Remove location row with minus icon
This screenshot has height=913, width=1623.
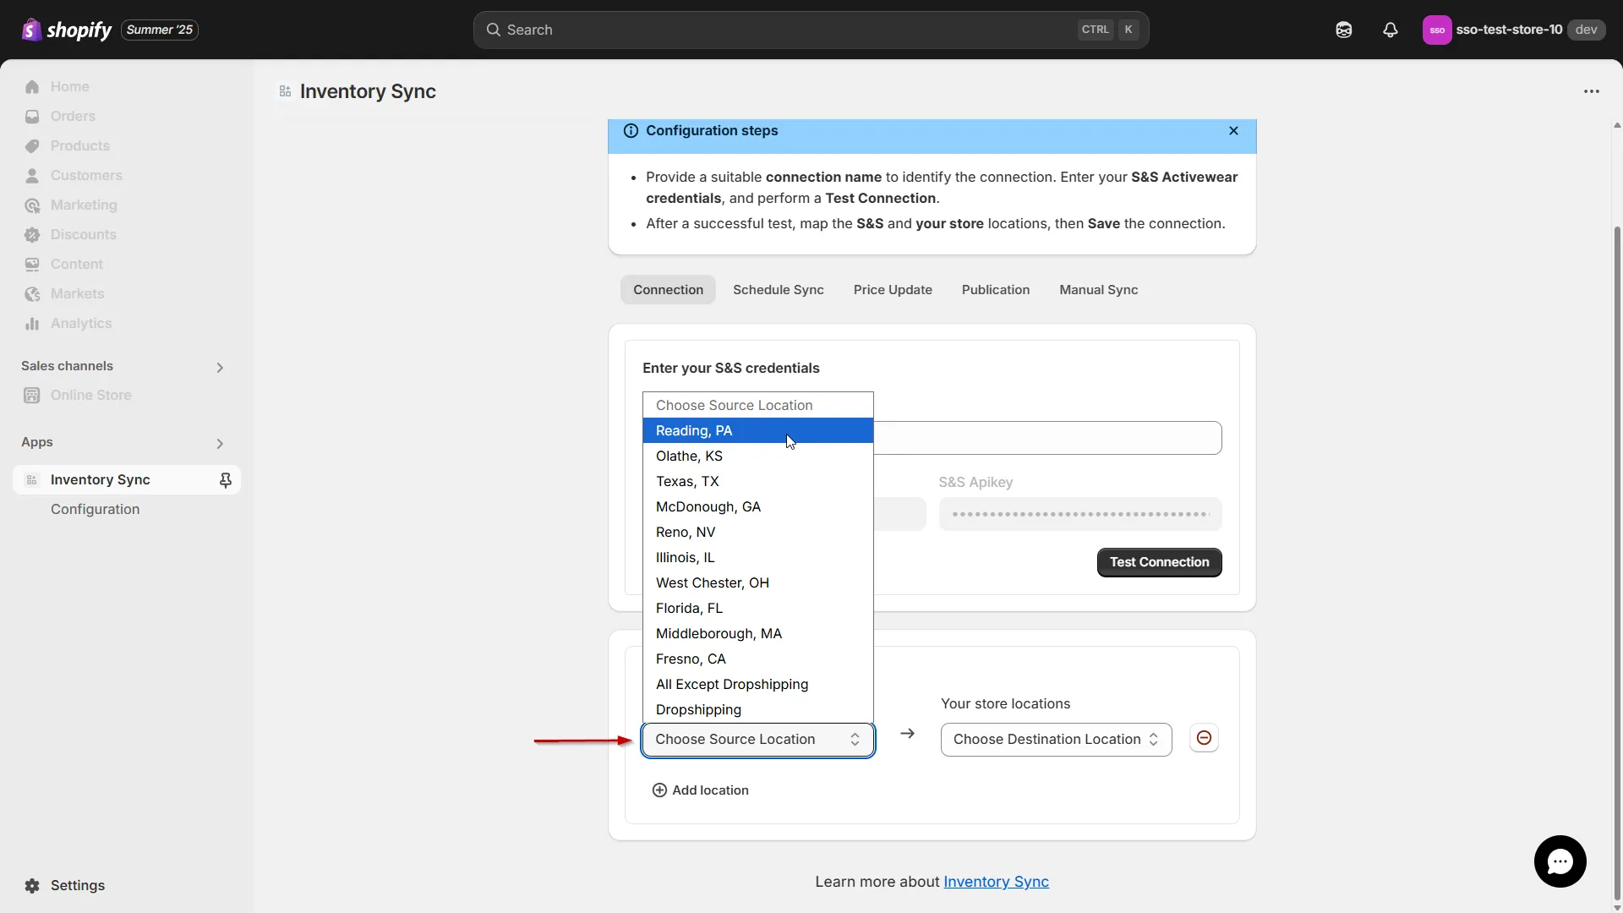1204,738
